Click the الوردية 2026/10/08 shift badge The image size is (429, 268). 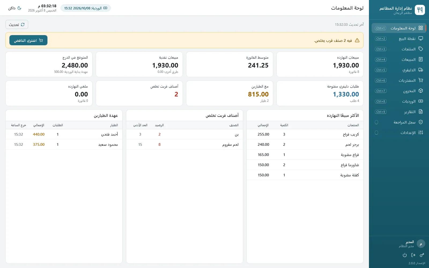coord(86,8)
